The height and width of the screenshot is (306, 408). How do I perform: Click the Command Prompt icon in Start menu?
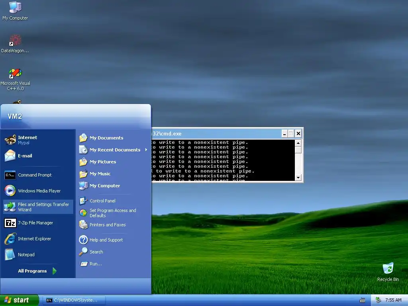10,175
